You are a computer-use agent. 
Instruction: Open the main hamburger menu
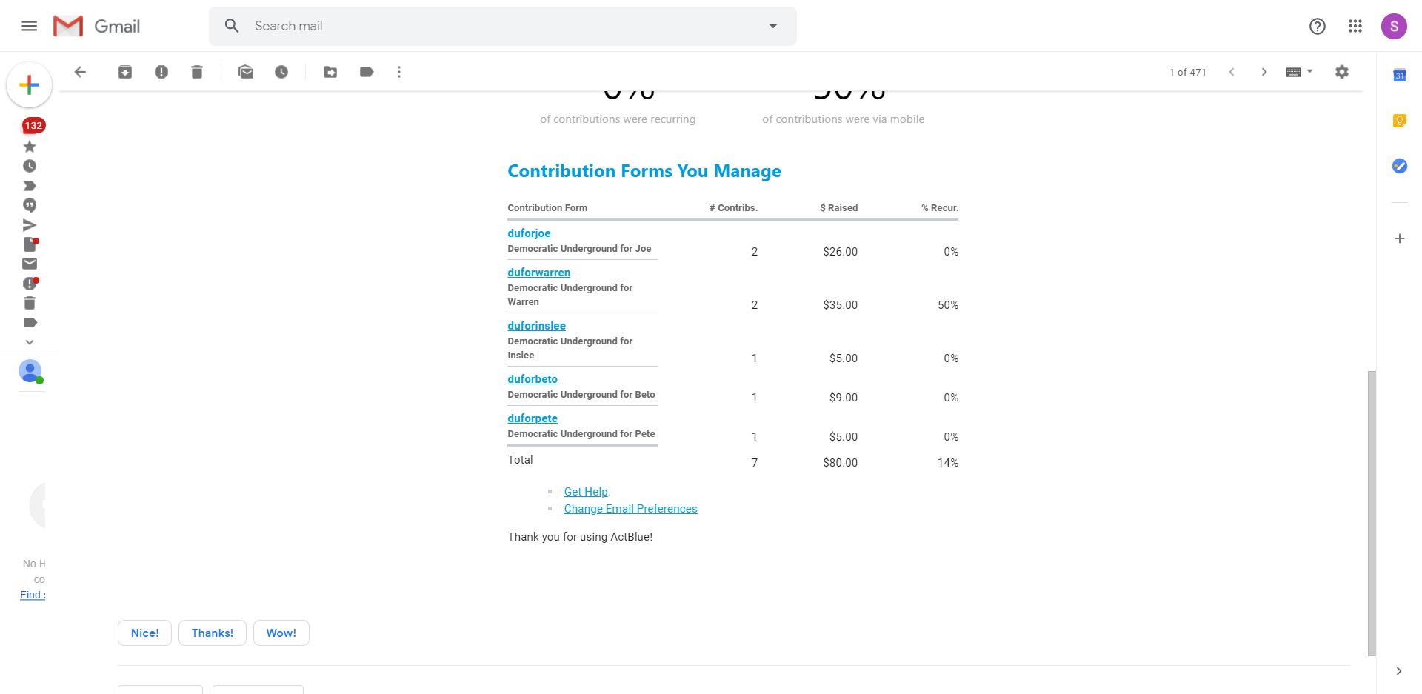(30, 27)
